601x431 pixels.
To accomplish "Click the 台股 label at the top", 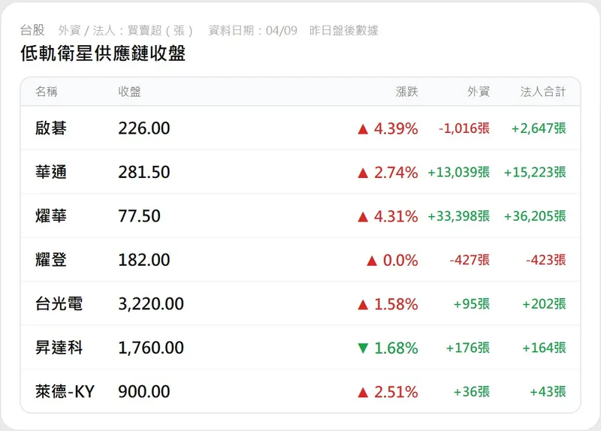I will pyautogui.click(x=32, y=30).
